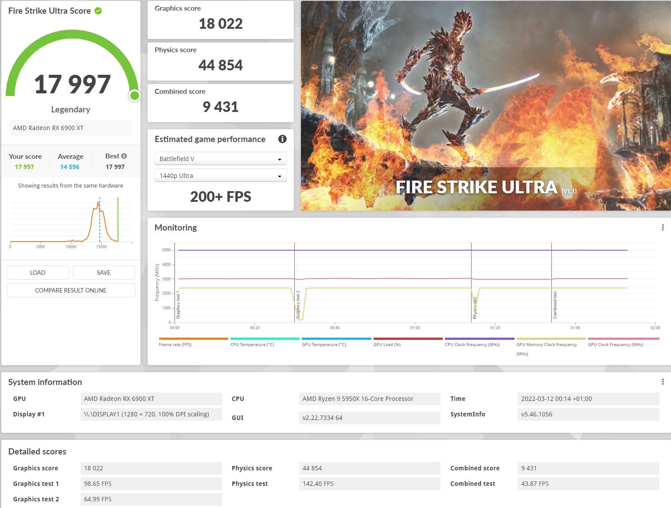Expand the Battlefield V game dropdown
The height and width of the screenshot is (508, 671).
[220, 158]
